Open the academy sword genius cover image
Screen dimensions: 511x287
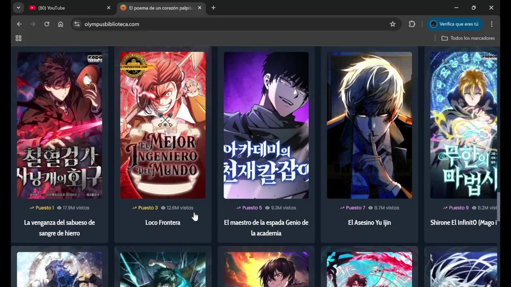266,125
